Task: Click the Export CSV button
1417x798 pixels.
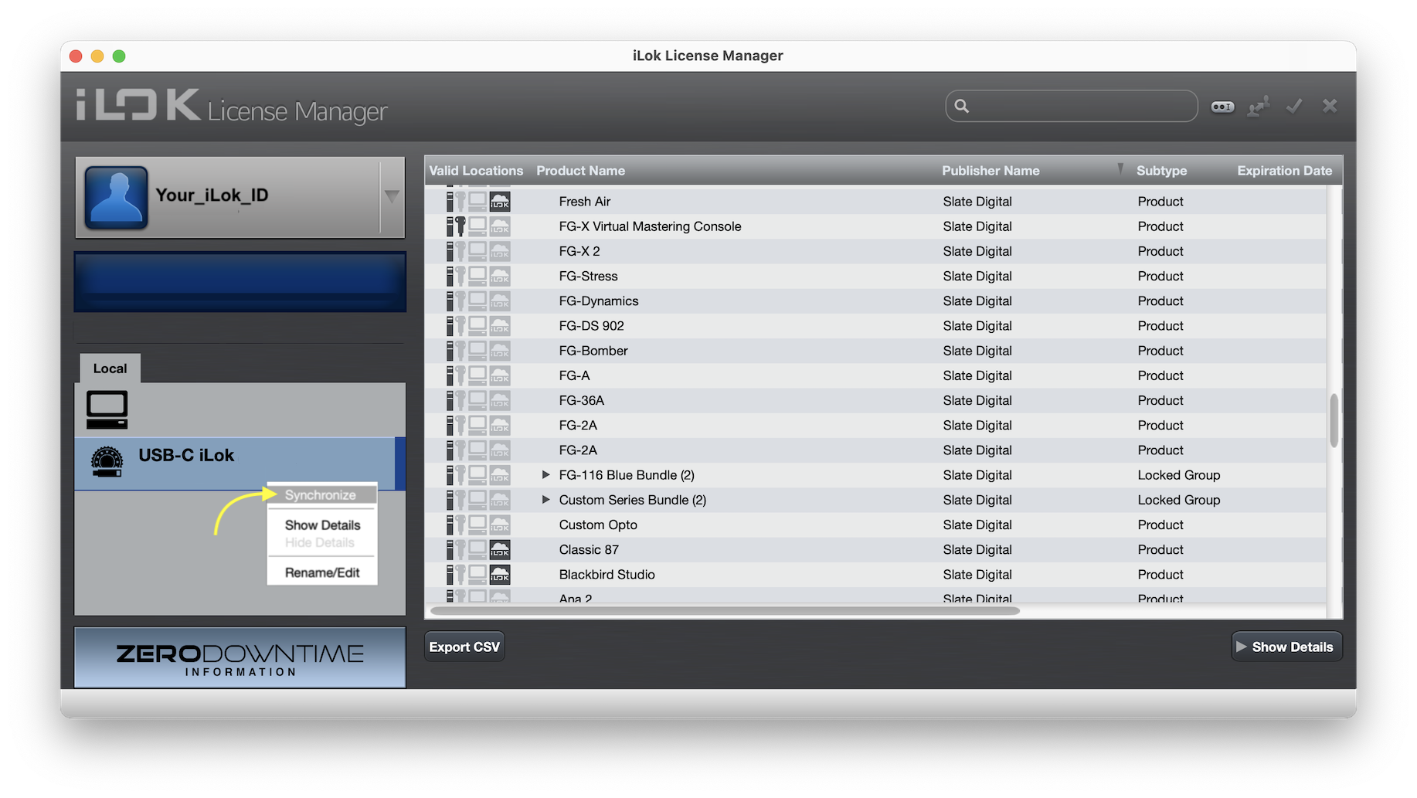Action: click(464, 647)
